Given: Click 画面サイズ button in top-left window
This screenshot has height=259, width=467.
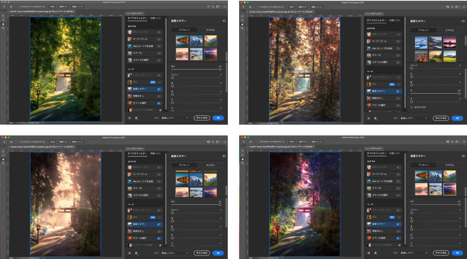Looking at the screenshot, I should click(x=63, y=6).
